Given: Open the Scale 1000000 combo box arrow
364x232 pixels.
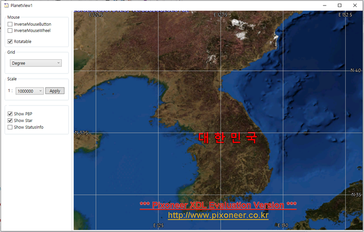Looking at the screenshot, I should [x=41, y=91].
